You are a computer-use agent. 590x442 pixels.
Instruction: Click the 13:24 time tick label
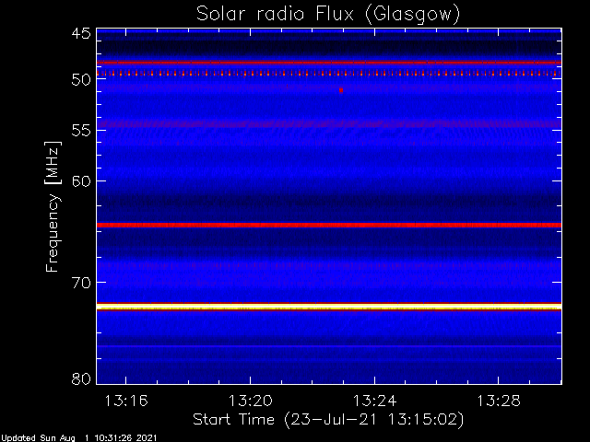coord(373,401)
